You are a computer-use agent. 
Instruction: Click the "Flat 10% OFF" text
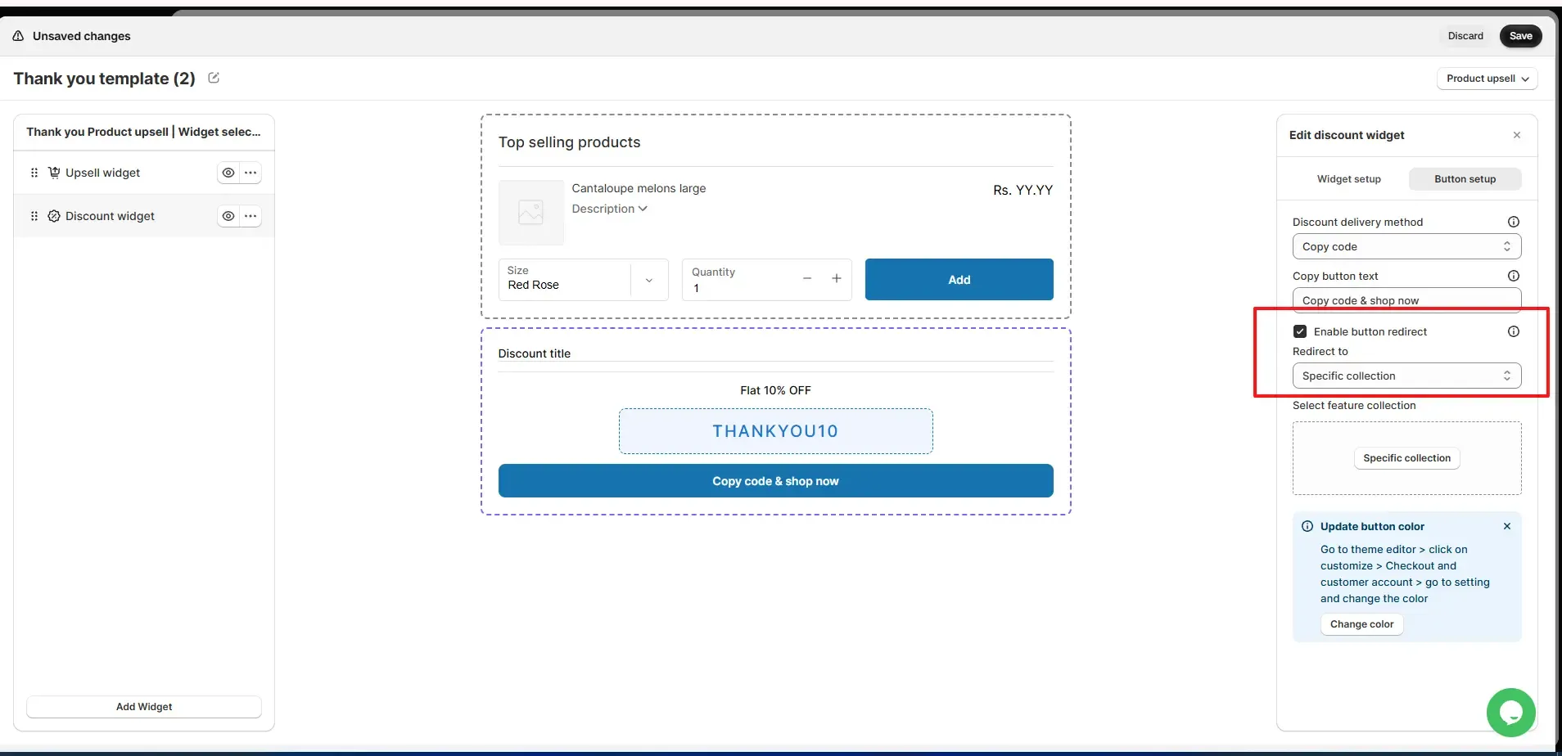(775, 390)
